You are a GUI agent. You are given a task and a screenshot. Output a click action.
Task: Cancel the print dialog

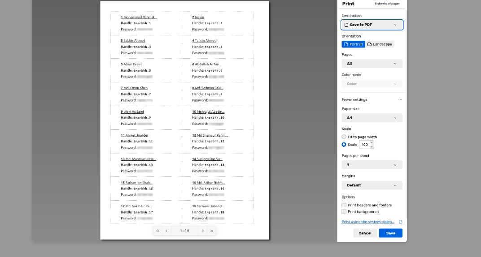pos(365,233)
